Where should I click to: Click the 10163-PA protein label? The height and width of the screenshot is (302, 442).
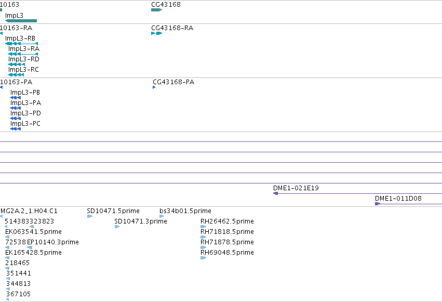tap(16, 82)
